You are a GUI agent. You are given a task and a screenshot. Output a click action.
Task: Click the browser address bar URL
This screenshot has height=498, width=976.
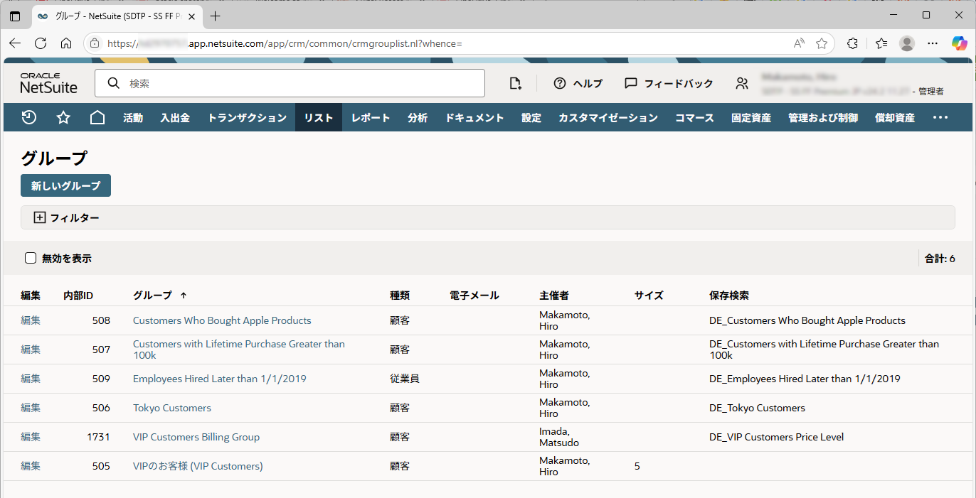[285, 43]
